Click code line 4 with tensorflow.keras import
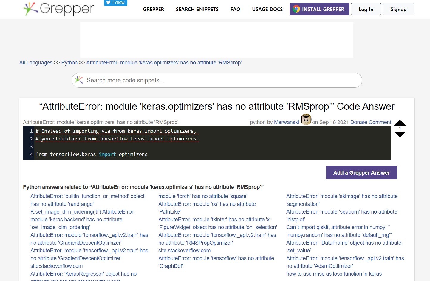The width and height of the screenshot is (430, 281). 92,154
